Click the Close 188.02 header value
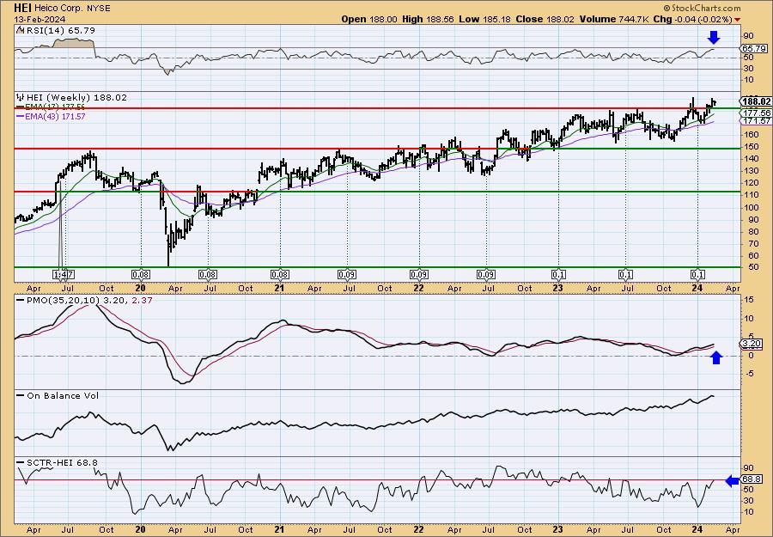 (x=545, y=19)
